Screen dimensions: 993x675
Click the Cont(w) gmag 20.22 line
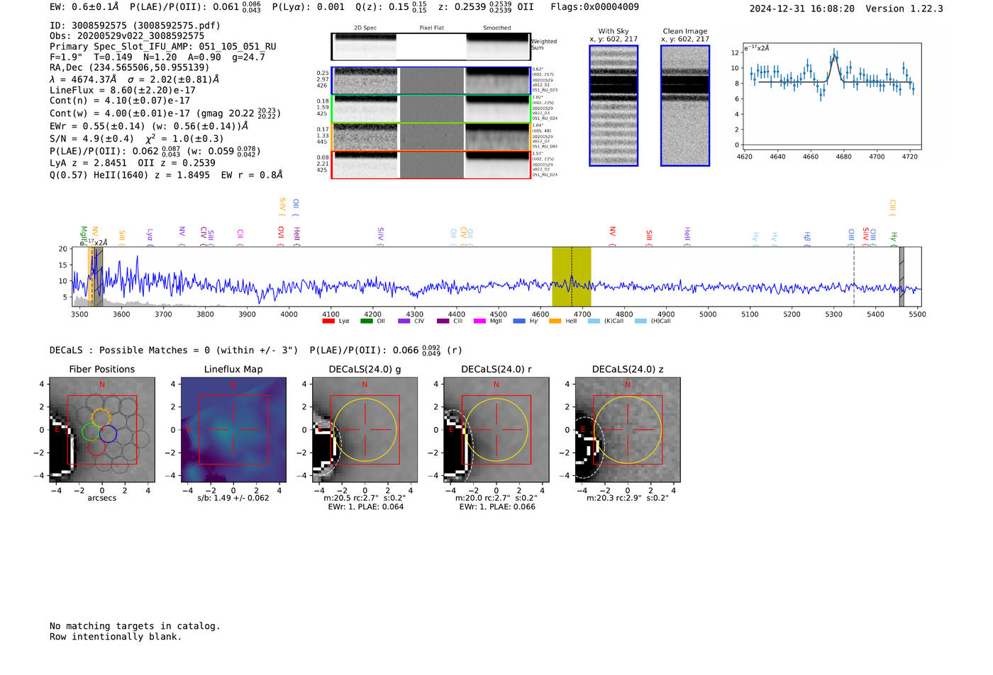[165, 113]
